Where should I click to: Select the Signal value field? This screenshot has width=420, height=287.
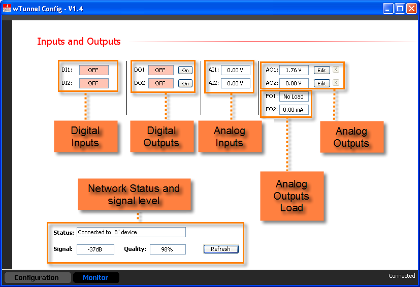[95, 249]
